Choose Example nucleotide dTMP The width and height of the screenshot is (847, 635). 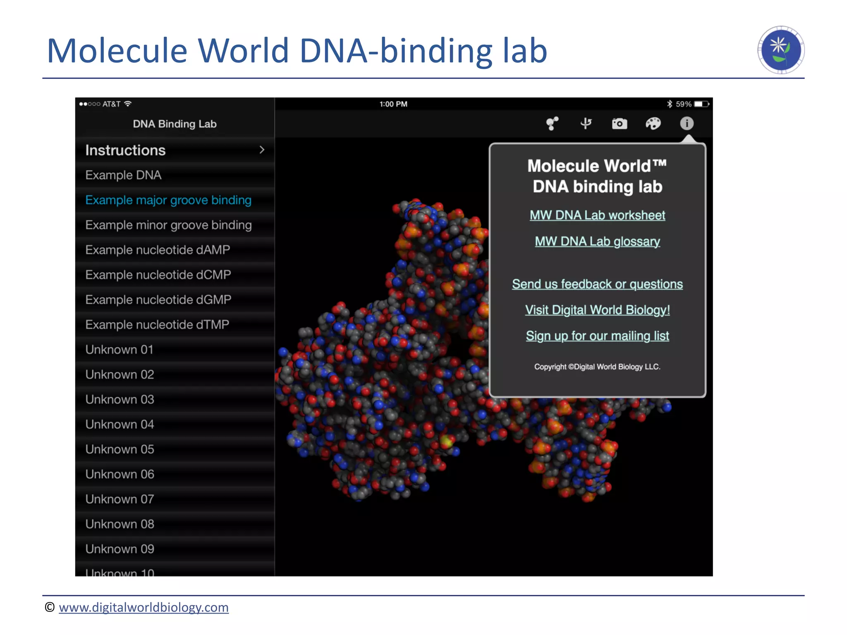(x=175, y=325)
